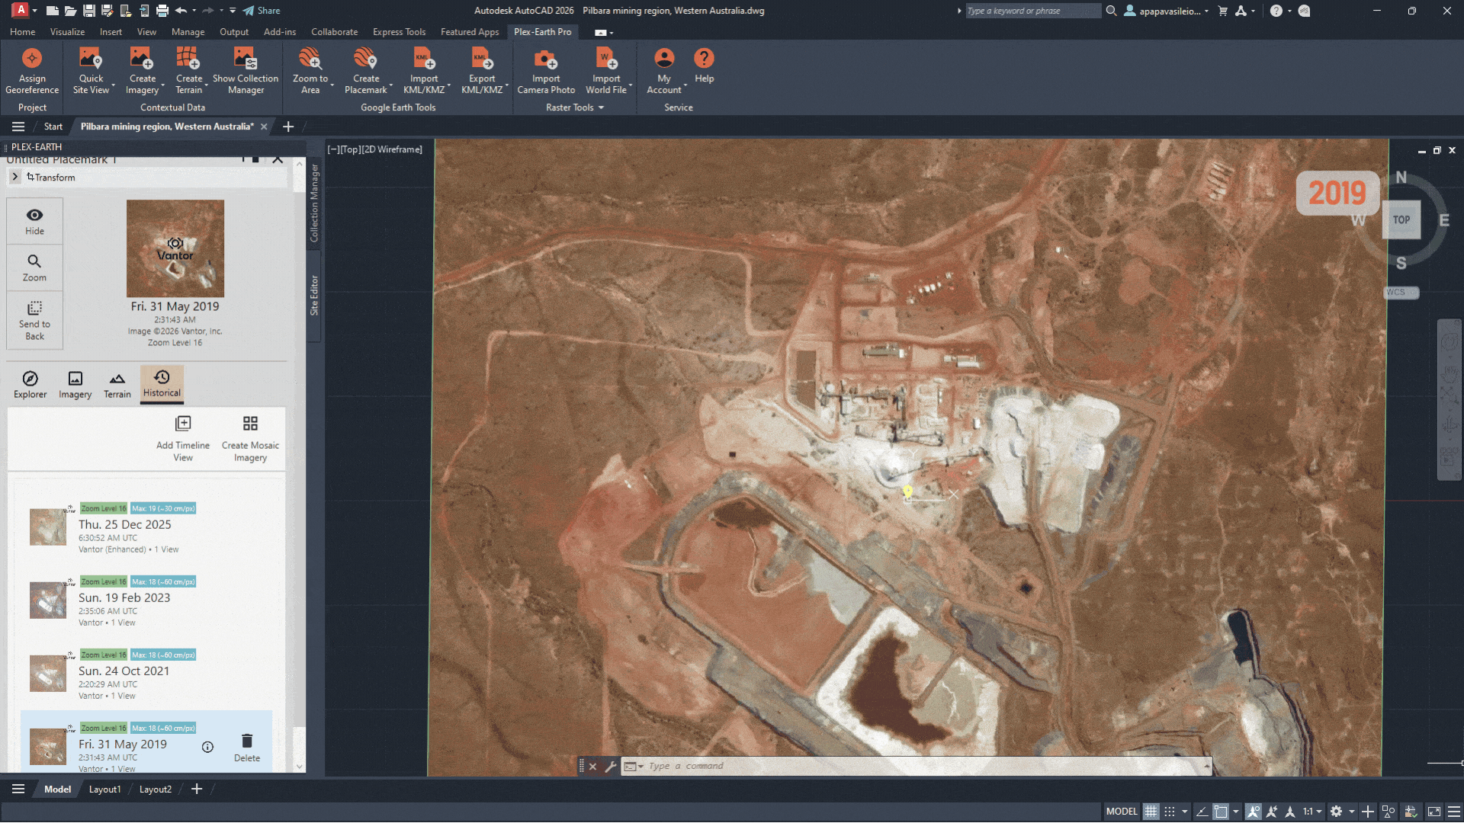Click Add Timeline View icon
1464x823 pixels.
coord(183,424)
